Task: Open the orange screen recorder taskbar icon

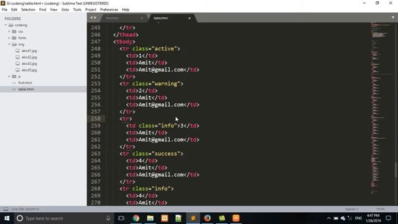Action: 236,218
